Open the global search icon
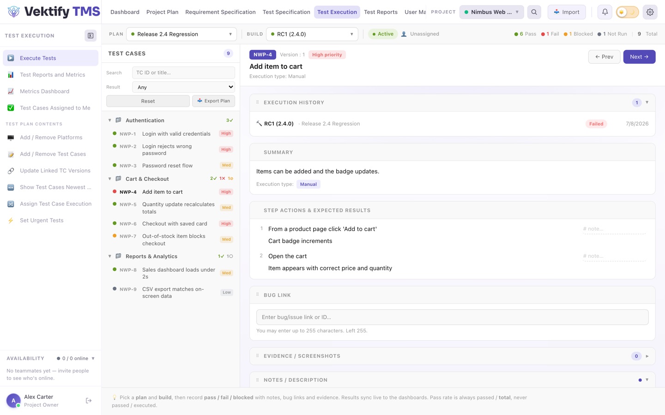The image size is (665, 415). click(x=534, y=12)
